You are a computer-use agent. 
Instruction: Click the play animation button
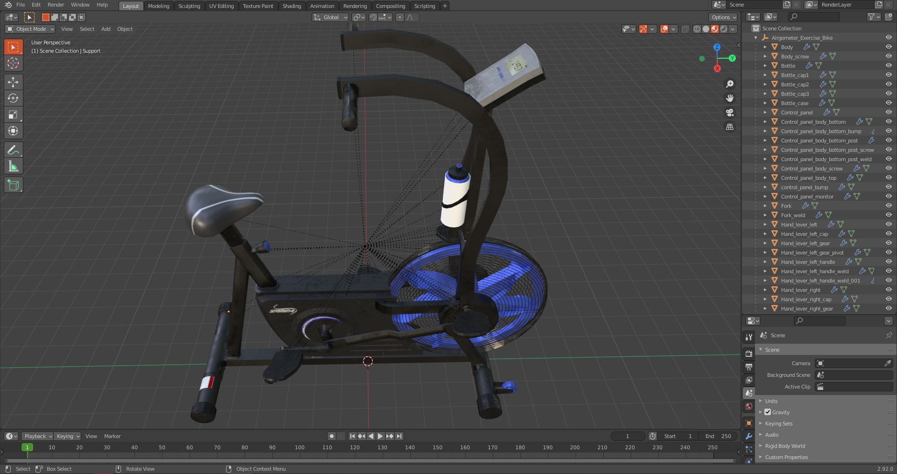click(380, 436)
